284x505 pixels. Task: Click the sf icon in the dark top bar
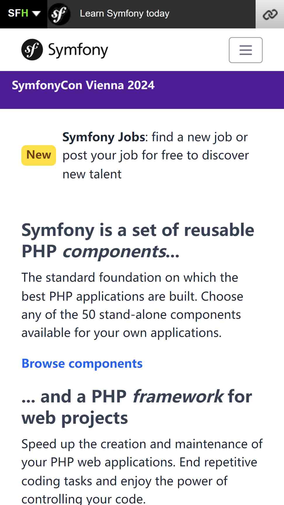click(59, 14)
